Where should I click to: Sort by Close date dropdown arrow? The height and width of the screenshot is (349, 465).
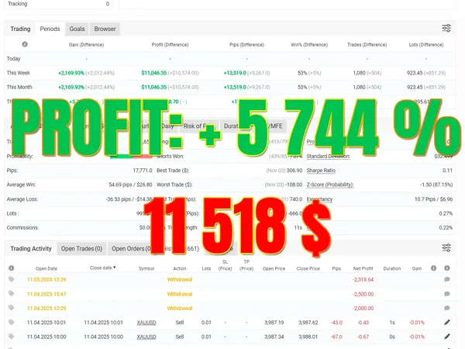pyautogui.click(x=115, y=268)
